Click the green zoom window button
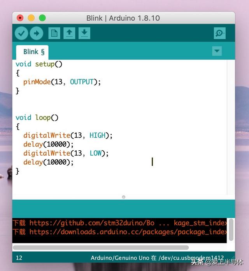The height and width of the screenshot is (271, 249). click(42, 18)
